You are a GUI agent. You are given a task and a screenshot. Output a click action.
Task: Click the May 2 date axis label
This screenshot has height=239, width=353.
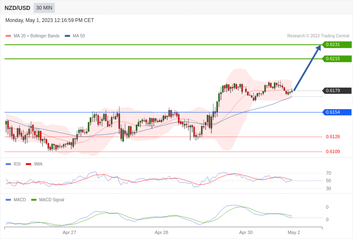[x=294, y=232]
